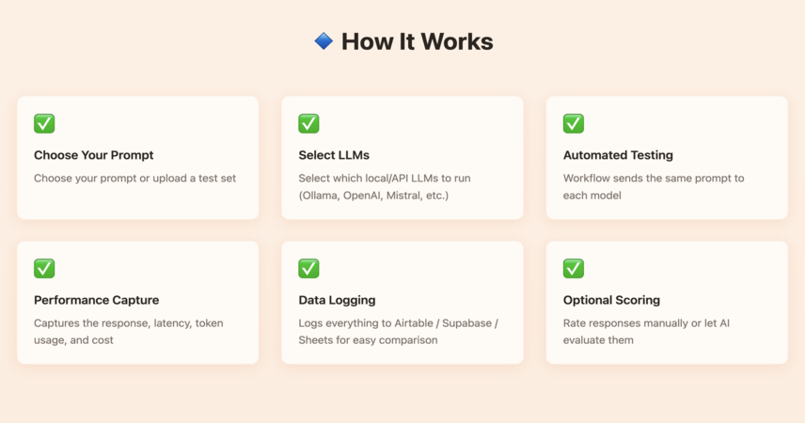
Task: Click description starting 'Select which local/API LLMs'
Action: pyautogui.click(x=385, y=186)
